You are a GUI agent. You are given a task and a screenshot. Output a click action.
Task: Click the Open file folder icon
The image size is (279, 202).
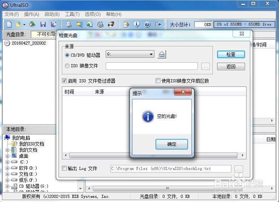point(18,25)
